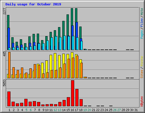Image resolution: width=145 pixels, height=113 pixels.
Task: Click the cyan 'Pages' legend label
Action: [x=142, y=34]
